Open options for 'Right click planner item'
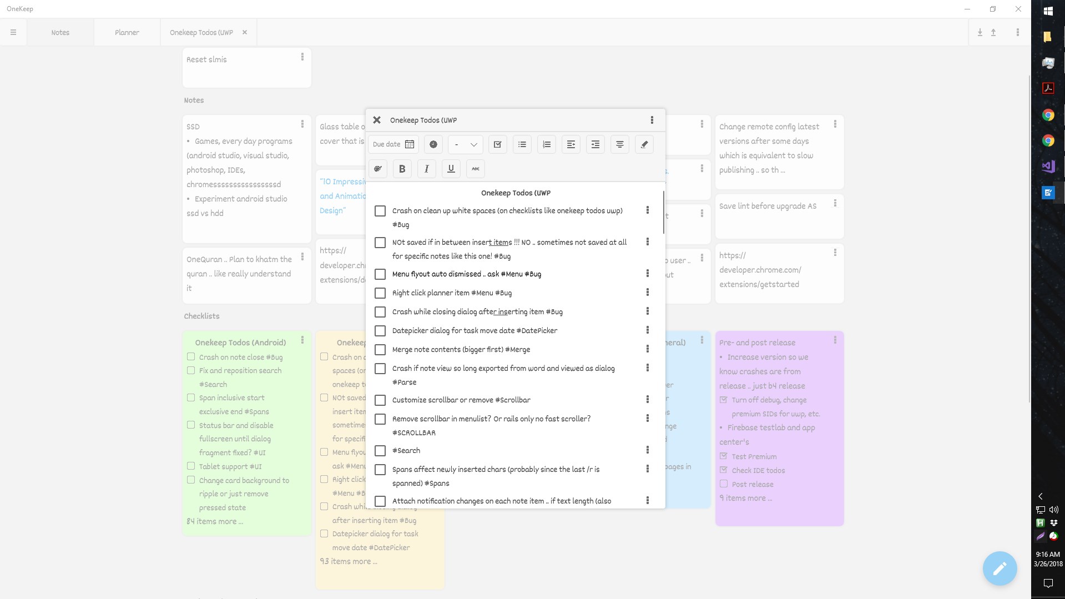Image resolution: width=1065 pixels, height=599 pixels. (x=648, y=292)
